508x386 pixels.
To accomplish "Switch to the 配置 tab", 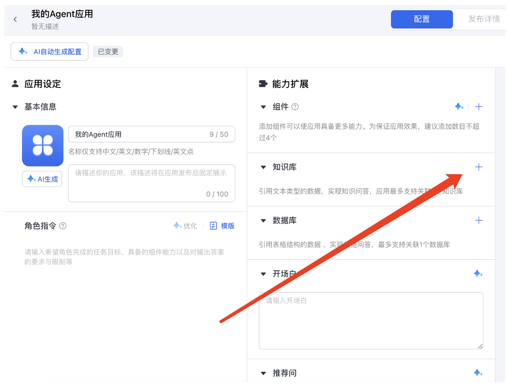I will 422,19.
